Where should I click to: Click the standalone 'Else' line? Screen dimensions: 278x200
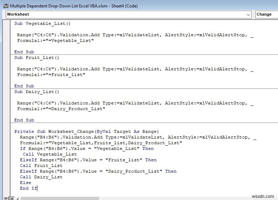(26, 183)
